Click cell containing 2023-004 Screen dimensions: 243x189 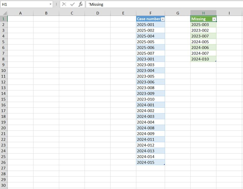pos(151,70)
